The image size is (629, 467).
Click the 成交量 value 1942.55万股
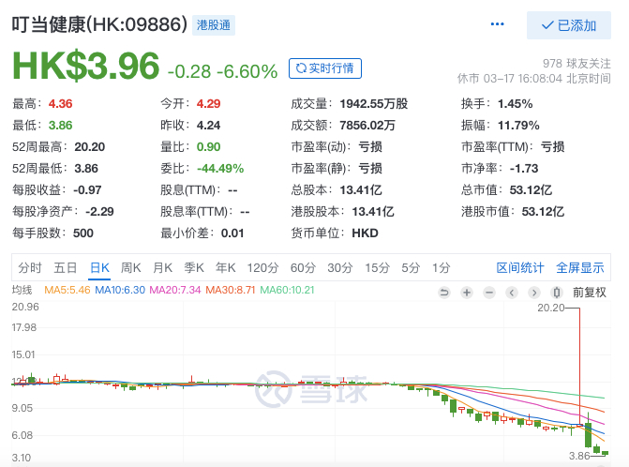pyautogui.click(x=373, y=103)
